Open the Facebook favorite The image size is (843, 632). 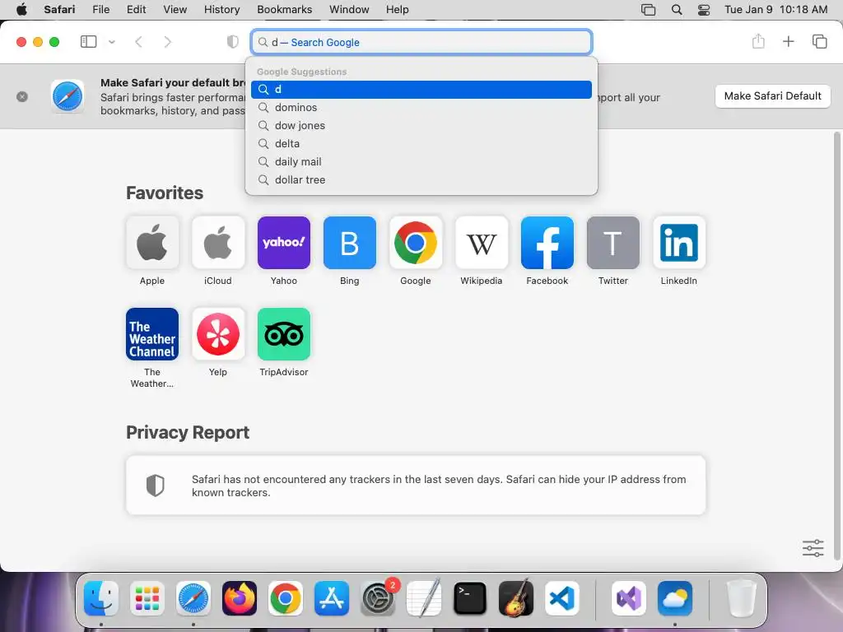click(x=547, y=243)
